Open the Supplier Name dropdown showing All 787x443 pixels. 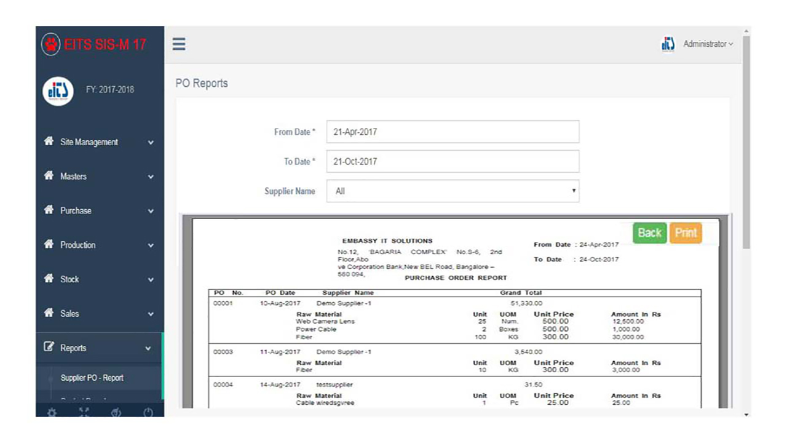[453, 191]
